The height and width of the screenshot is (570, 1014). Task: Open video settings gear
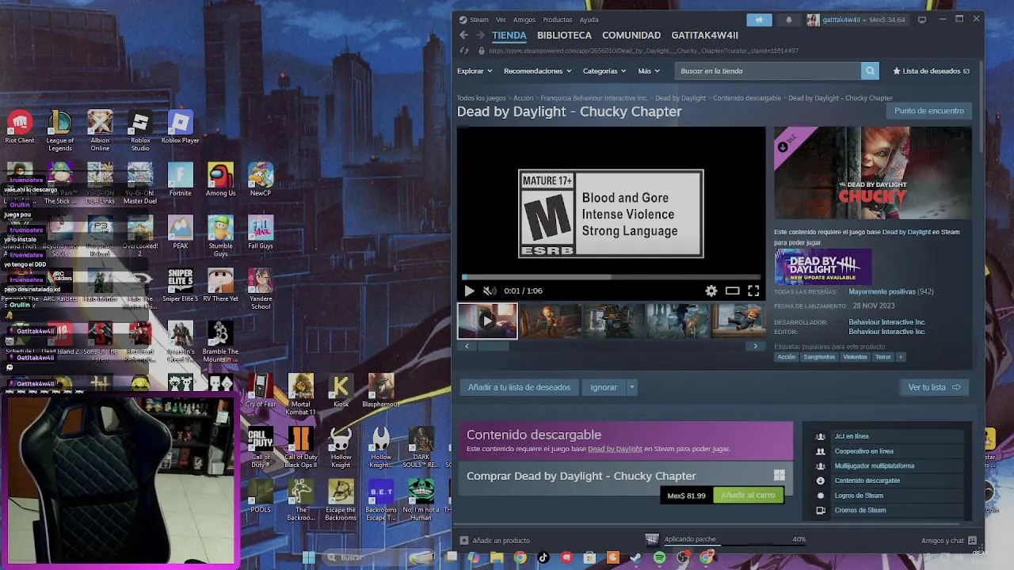711,291
